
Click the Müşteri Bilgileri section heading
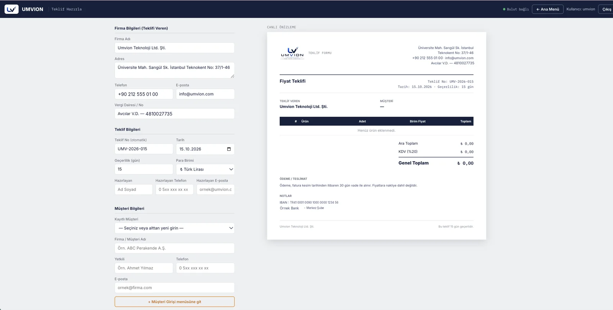(x=129, y=209)
